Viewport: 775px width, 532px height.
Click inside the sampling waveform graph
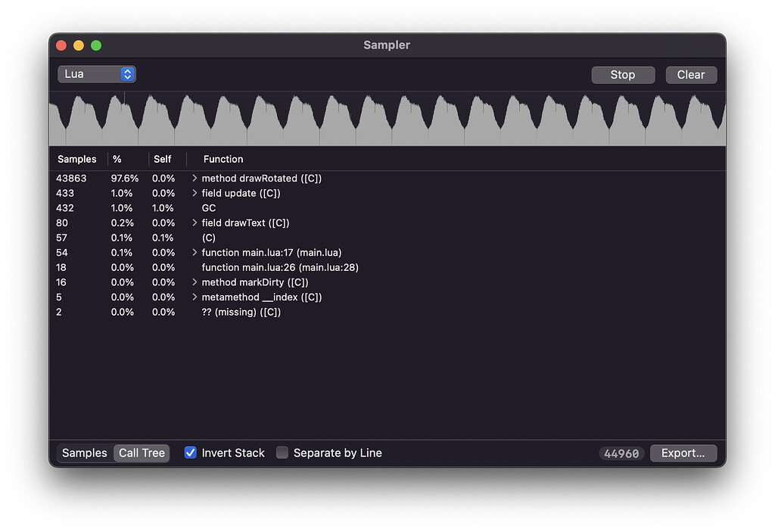[387, 118]
